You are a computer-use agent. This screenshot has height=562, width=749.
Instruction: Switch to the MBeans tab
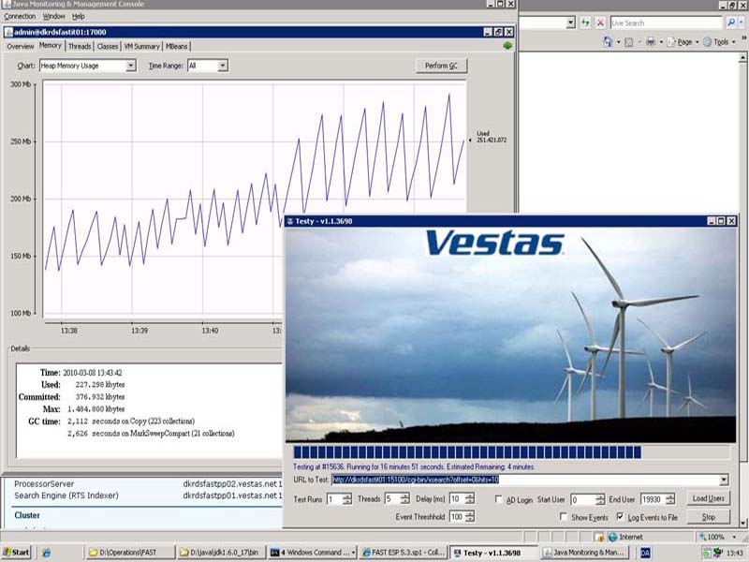[176, 46]
